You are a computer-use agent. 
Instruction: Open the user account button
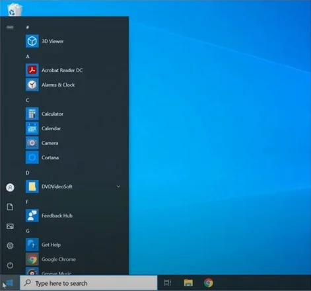point(10,188)
